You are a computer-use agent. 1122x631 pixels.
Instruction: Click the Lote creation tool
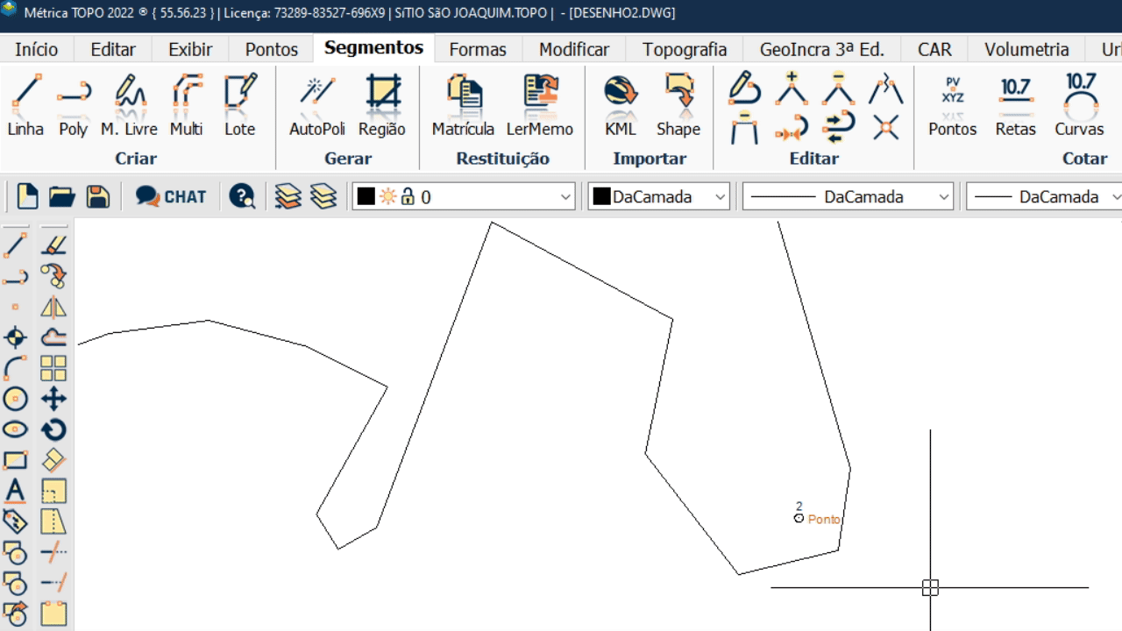[239, 105]
